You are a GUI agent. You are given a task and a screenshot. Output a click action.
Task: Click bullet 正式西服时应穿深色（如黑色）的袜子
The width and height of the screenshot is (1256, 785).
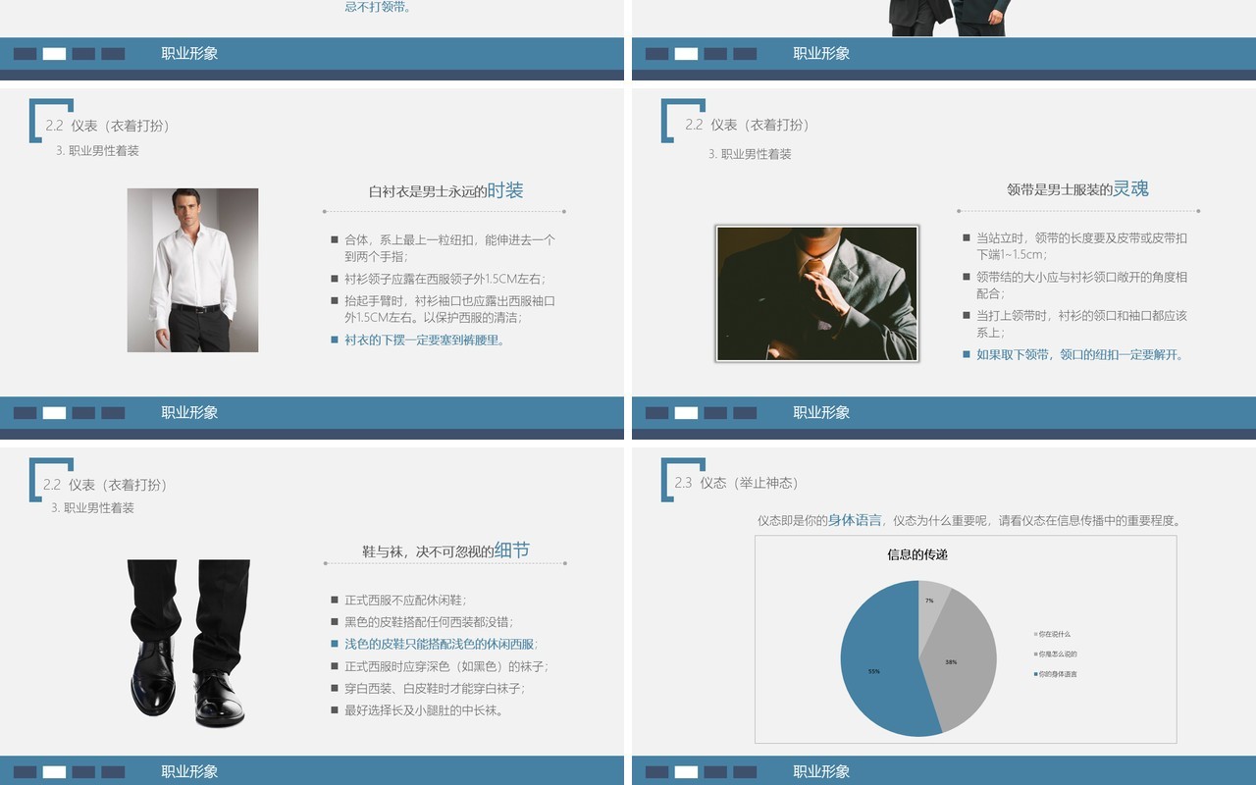click(x=441, y=666)
